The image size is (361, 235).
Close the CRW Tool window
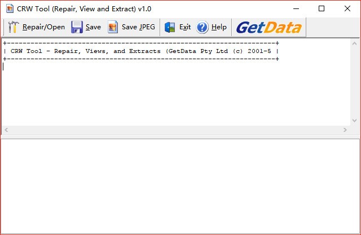(347, 9)
